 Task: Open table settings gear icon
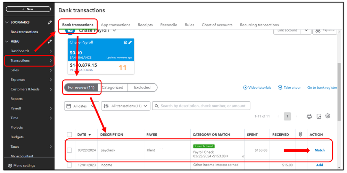click(x=328, y=116)
